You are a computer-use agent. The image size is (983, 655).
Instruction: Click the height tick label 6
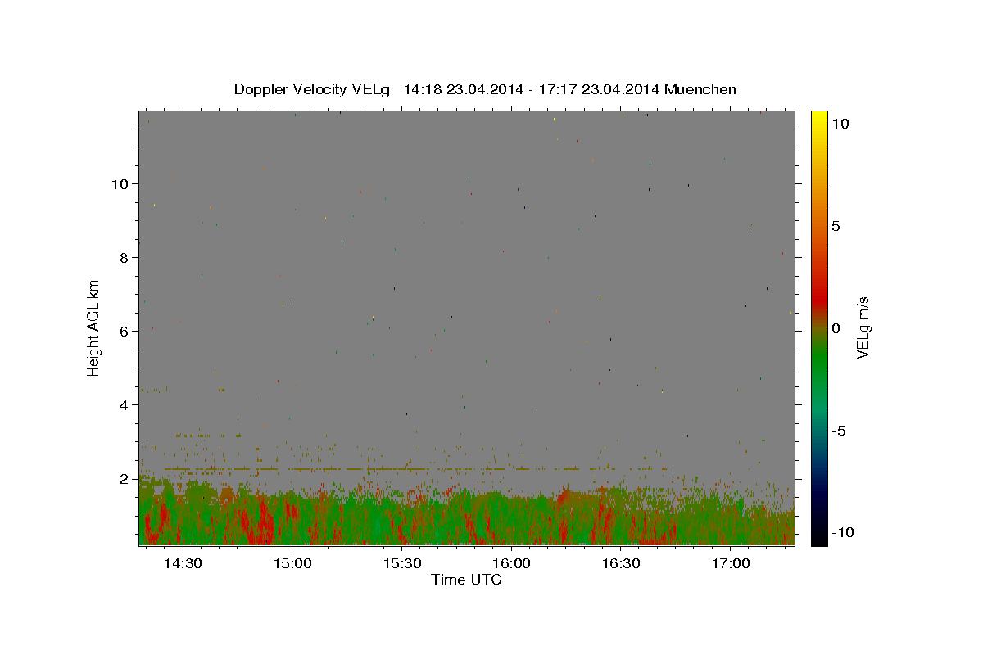[125, 332]
